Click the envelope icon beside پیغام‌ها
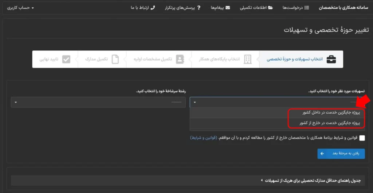The width and height of the screenshot is (373, 193). pyautogui.click(x=228, y=8)
